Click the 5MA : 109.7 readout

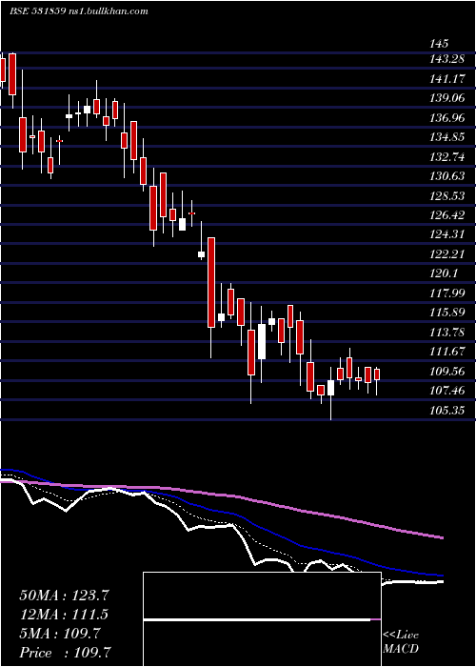tap(60, 634)
